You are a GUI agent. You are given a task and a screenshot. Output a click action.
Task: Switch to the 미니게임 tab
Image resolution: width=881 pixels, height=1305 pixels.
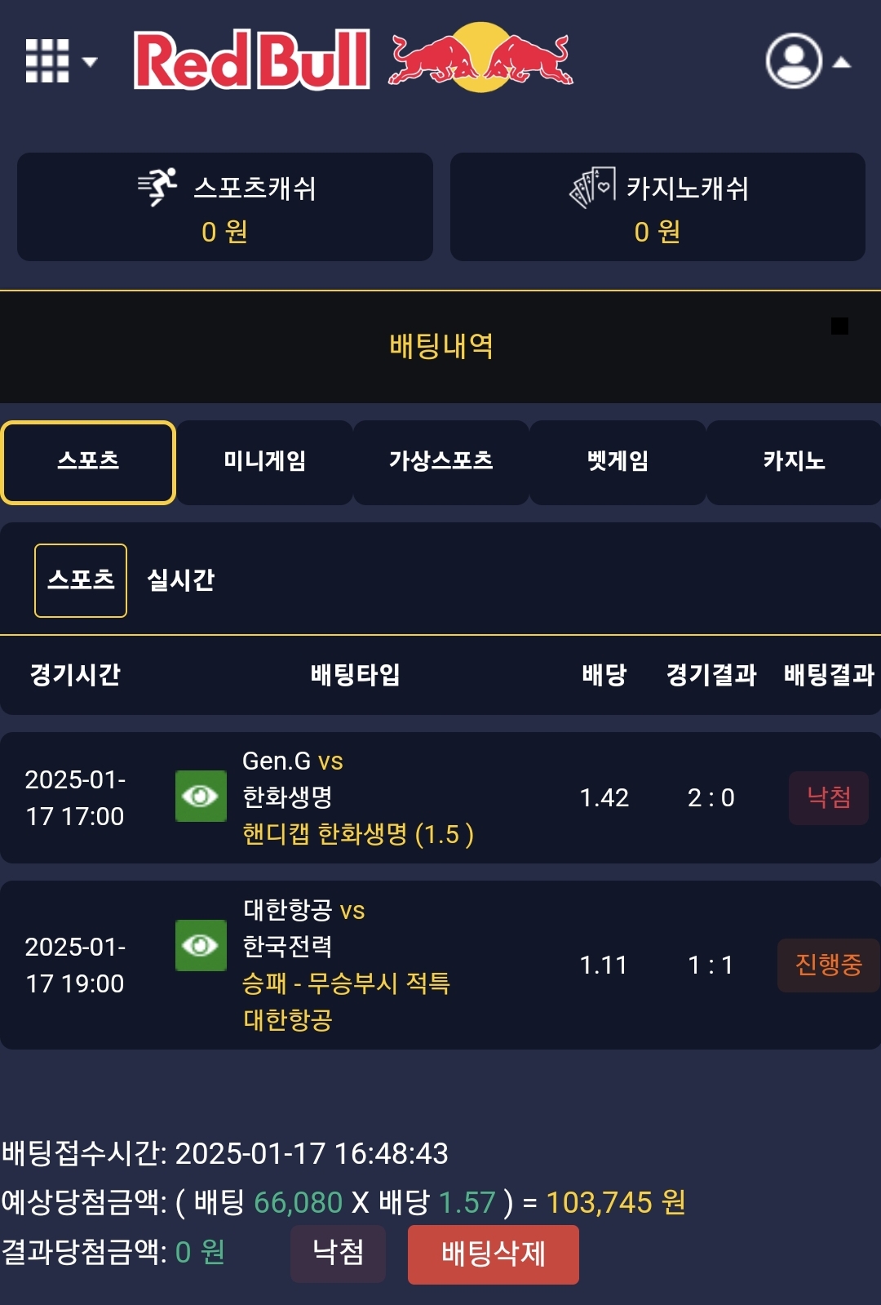264,462
